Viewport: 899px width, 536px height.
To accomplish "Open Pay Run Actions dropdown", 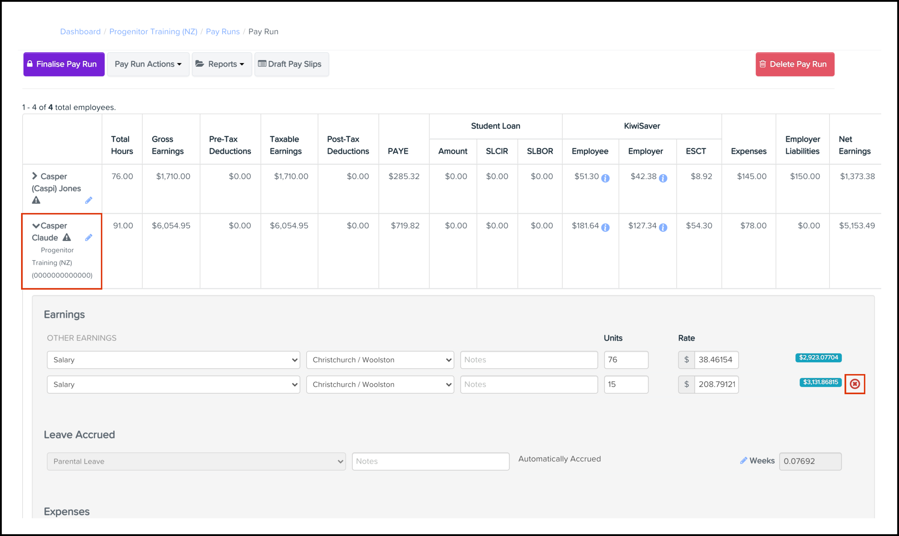I will tap(148, 64).
